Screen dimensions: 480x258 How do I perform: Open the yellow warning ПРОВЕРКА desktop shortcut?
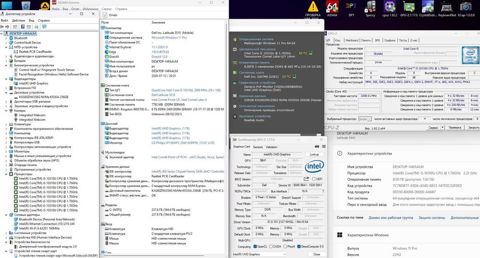(x=313, y=9)
